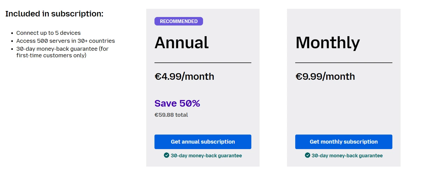Click the checkmark badge icon under annual button
Viewport: 422px width, 171px height.
(x=167, y=155)
